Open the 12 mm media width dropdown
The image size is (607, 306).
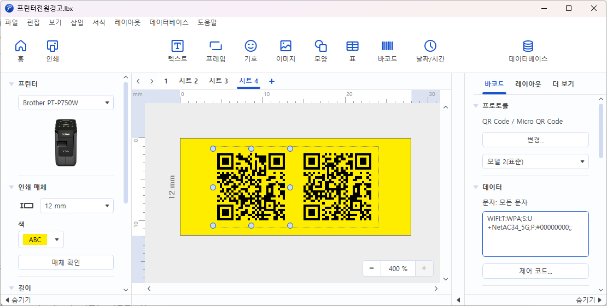[x=77, y=206]
